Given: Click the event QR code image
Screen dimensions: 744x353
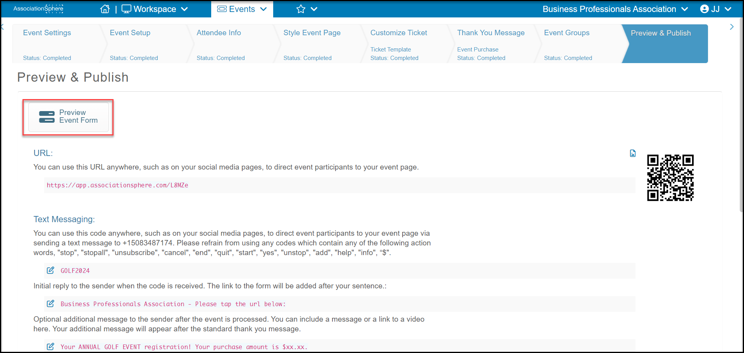Looking at the screenshot, I should point(670,178).
